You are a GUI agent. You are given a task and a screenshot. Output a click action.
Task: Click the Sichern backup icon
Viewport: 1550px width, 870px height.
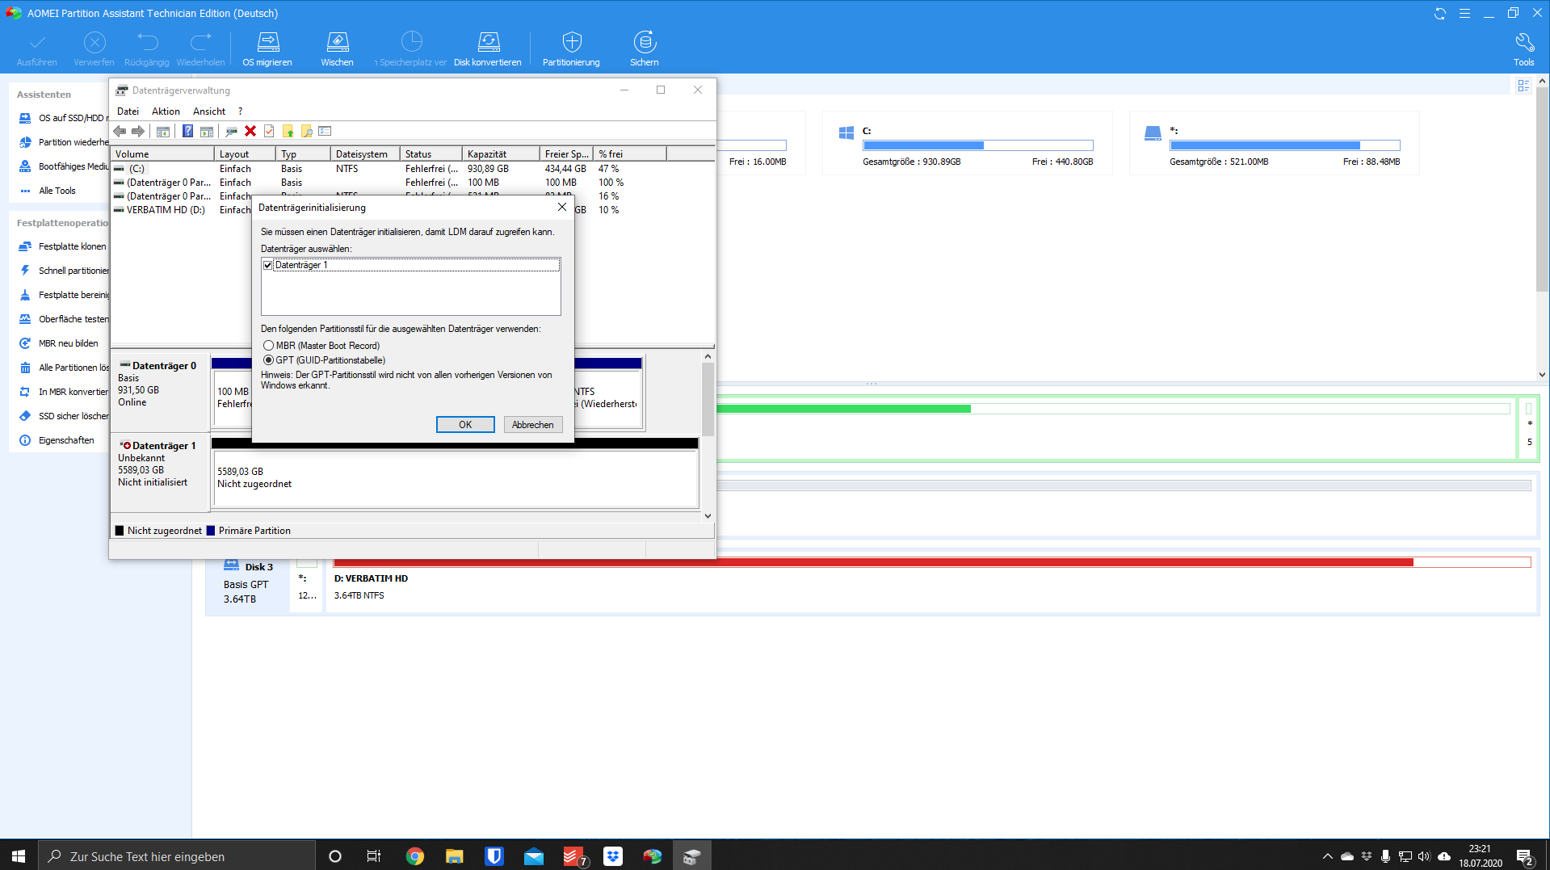tap(645, 49)
